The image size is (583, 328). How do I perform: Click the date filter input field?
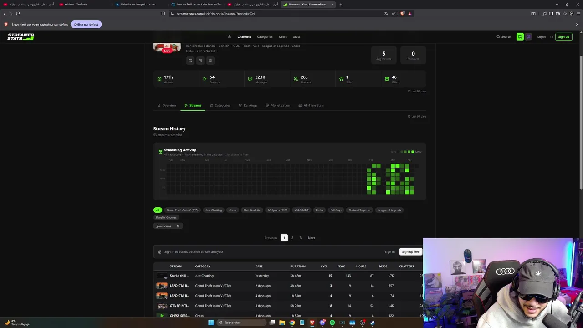[168, 226]
